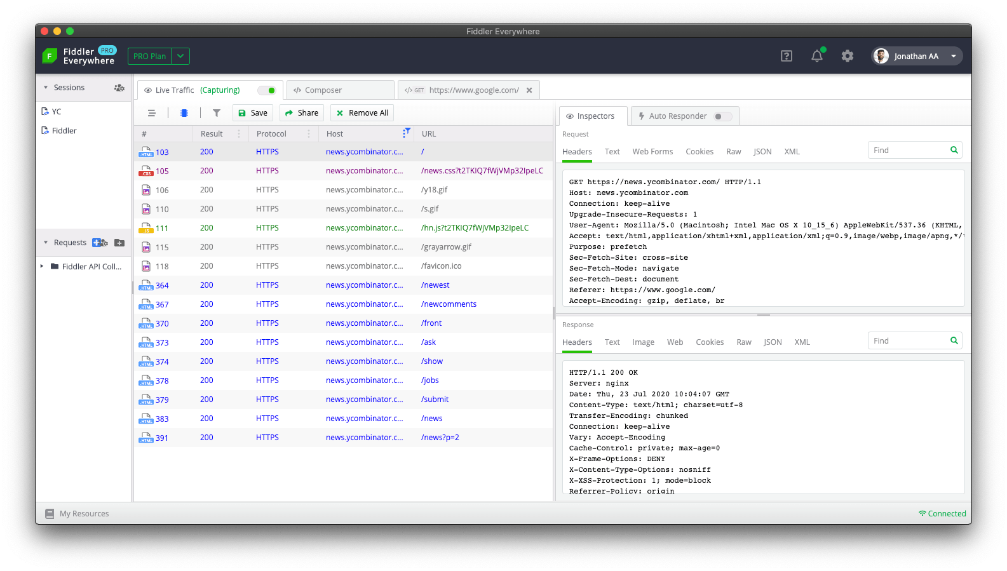Open the Response Text tab

click(x=612, y=342)
